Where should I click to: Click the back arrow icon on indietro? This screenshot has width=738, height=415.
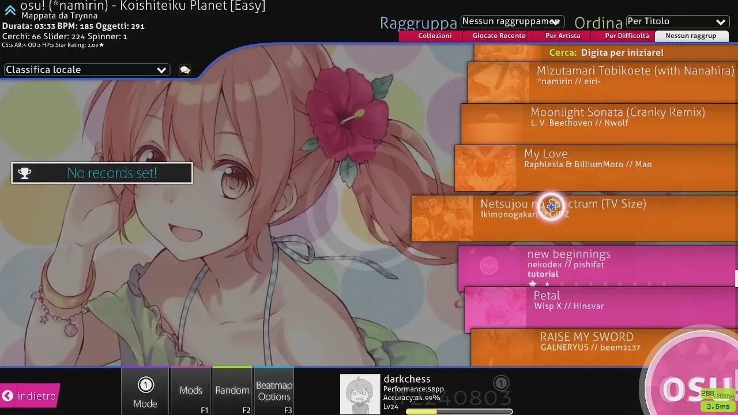[7, 396]
